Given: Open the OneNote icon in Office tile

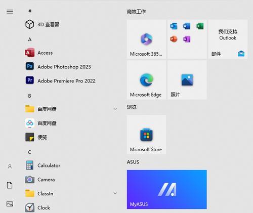Looking at the screenshot, I should pyautogui.click(x=187, y=39).
